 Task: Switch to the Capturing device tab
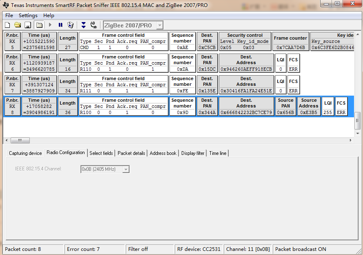tap(25, 153)
